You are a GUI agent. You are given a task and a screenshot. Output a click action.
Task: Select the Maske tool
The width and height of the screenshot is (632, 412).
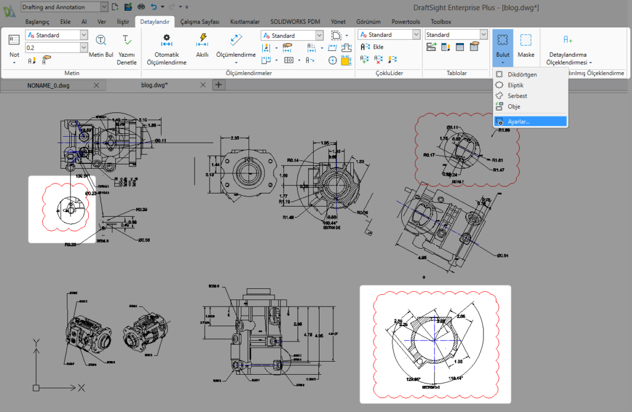coord(525,46)
